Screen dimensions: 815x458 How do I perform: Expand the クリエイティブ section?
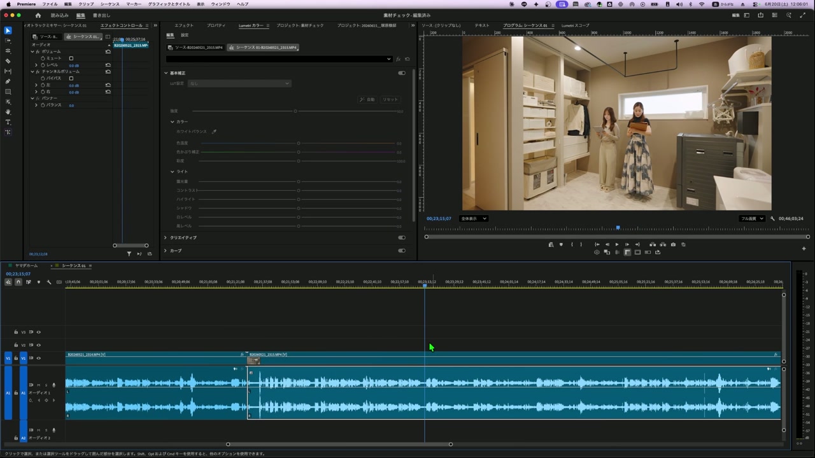166,237
